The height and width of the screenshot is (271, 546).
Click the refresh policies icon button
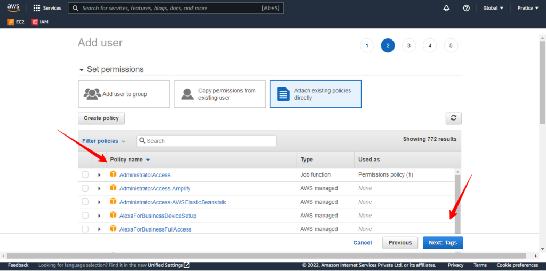point(453,118)
